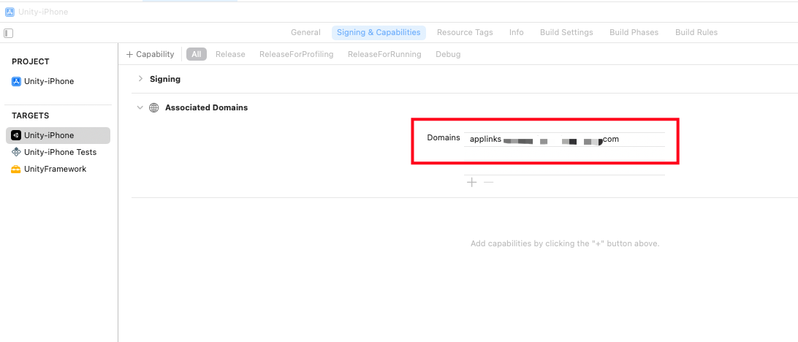The image size is (798, 342).
Task: Open the Build Phases tab
Action: [x=634, y=33]
